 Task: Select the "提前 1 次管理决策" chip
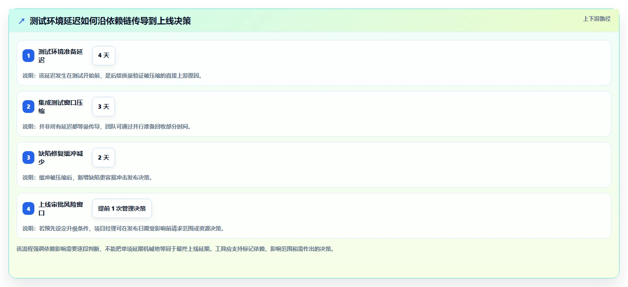click(x=122, y=208)
